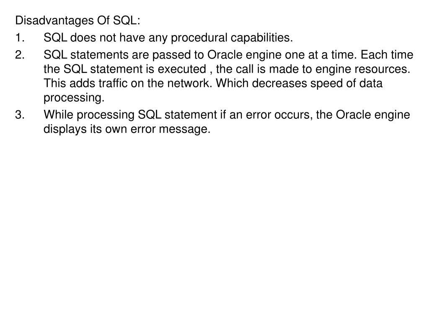
Task: Click the text 'Each time' ending line two
Action: (387, 55)
